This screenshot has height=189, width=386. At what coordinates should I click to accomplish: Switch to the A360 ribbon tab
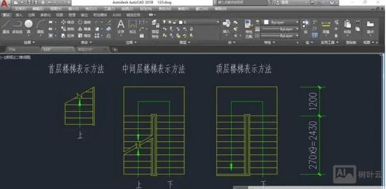117,15
